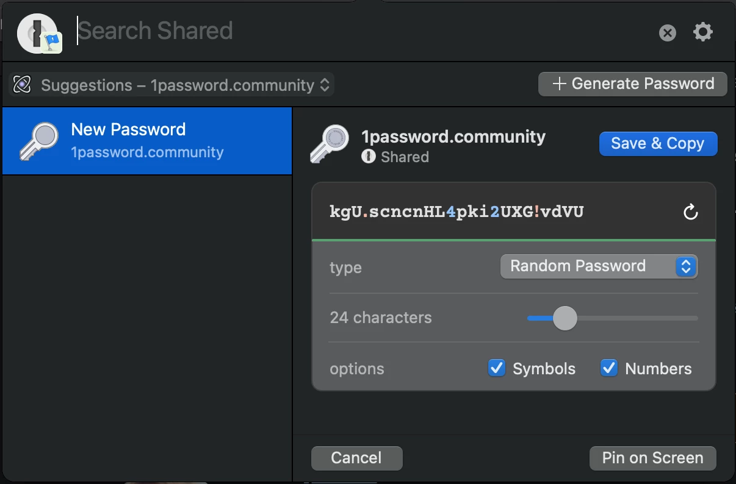Clear the search with the X button

(668, 33)
